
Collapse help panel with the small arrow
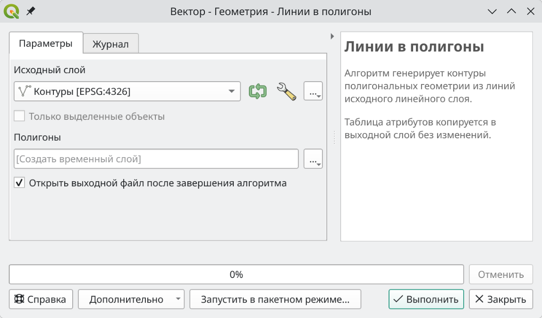click(x=332, y=36)
